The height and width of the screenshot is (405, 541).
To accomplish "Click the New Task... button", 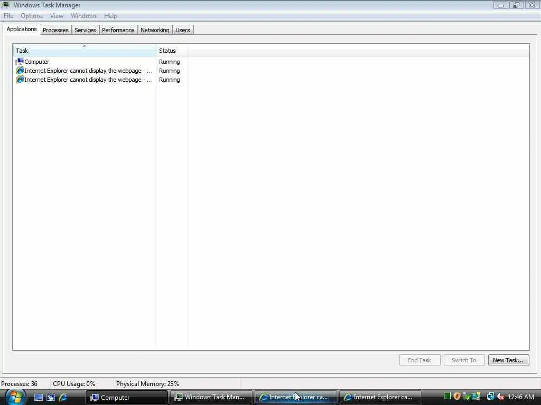I will pyautogui.click(x=508, y=360).
